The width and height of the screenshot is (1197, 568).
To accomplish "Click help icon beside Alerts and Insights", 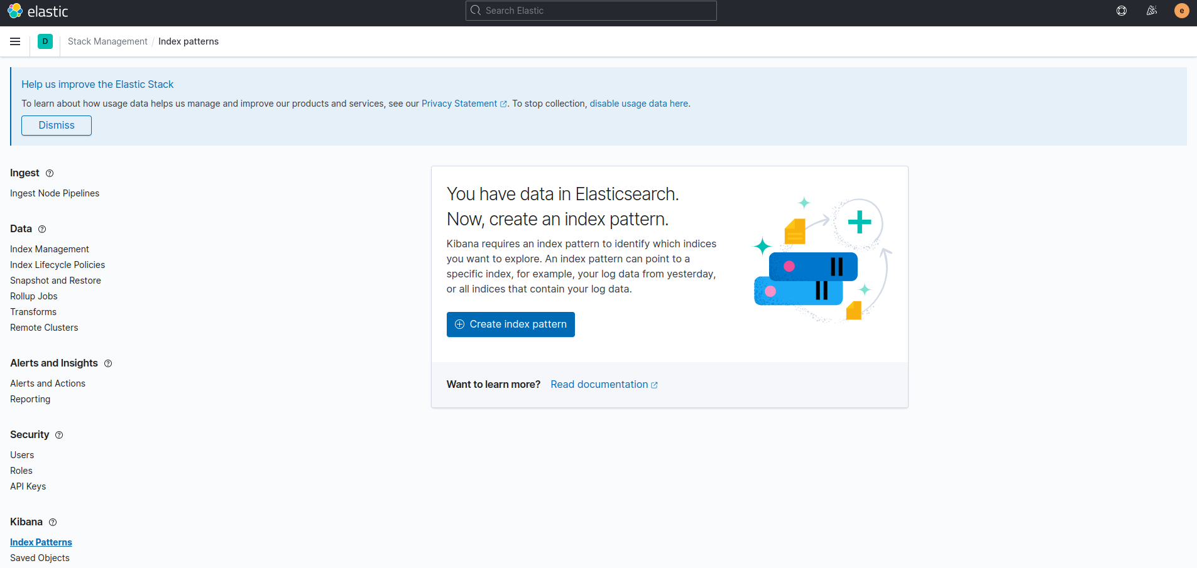I will 108,363.
